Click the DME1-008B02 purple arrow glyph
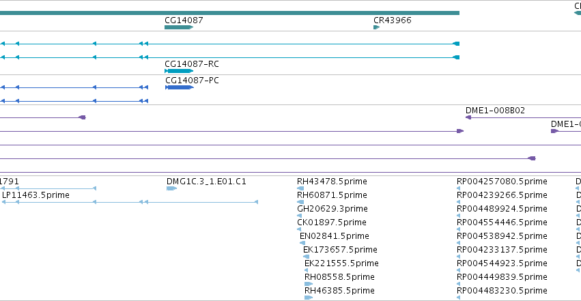 pos(468,117)
